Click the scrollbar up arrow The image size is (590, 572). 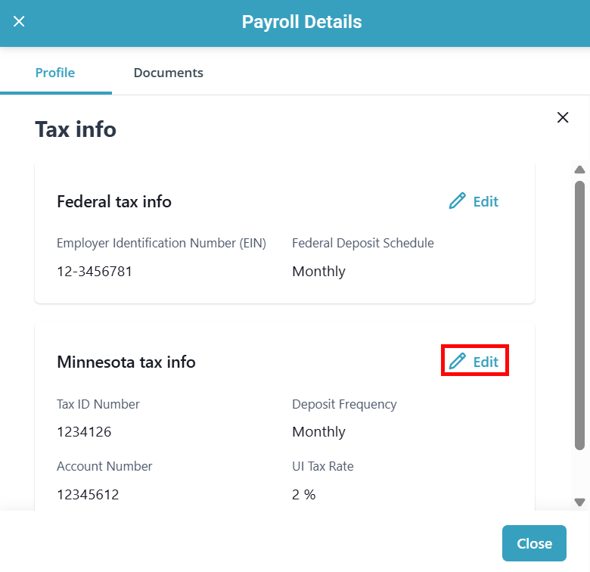pos(580,169)
